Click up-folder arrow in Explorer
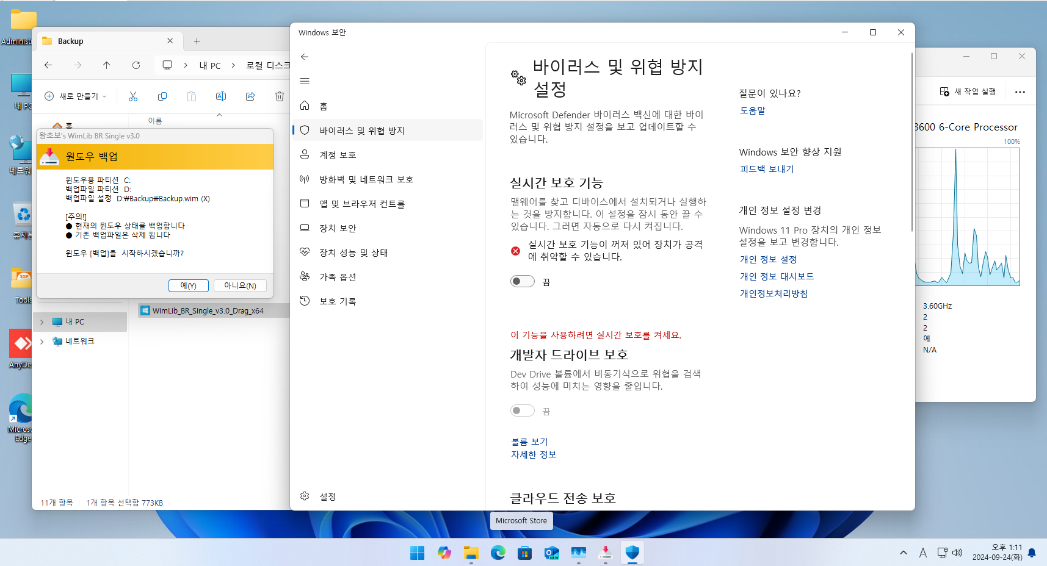The image size is (1047, 566). click(107, 65)
